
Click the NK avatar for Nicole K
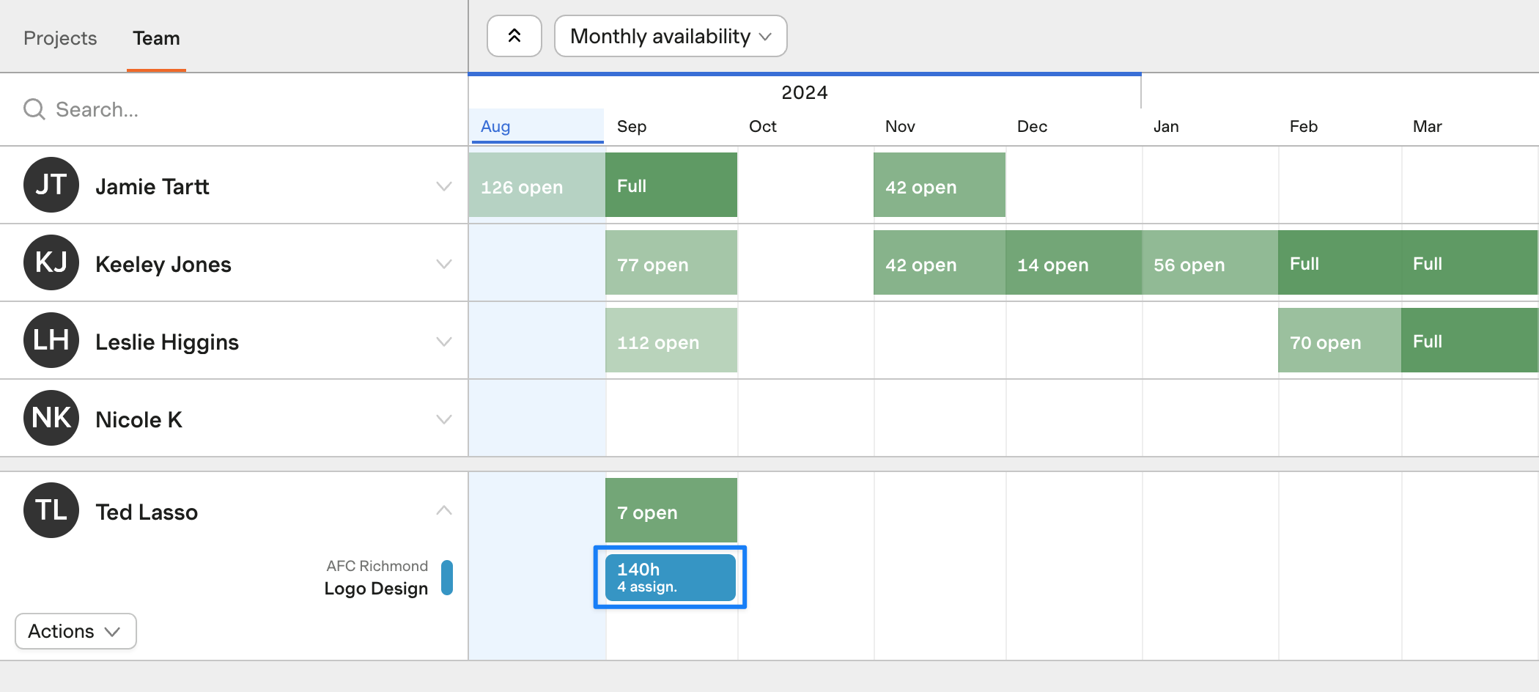pyautogui.click(x=51, y=418)
